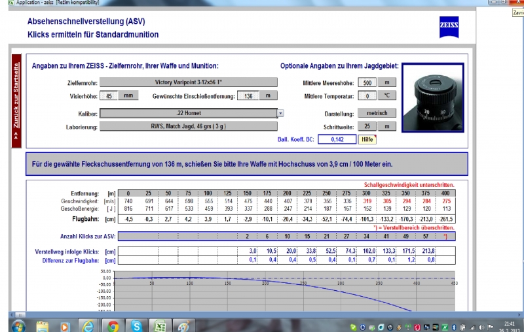Image resolution: width=524 pixels, height=332 pixels.
Task: Open Windows Media Player from taskbar
Action: click(x=64, y=327)
